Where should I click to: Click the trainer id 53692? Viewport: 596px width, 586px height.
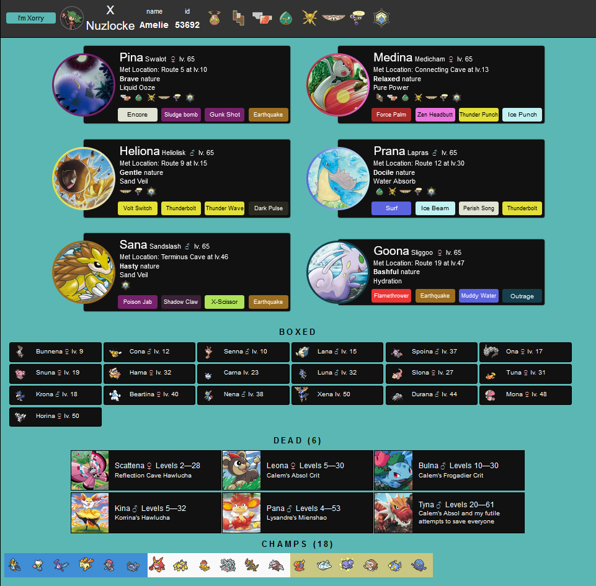click(x=187, y=25)
